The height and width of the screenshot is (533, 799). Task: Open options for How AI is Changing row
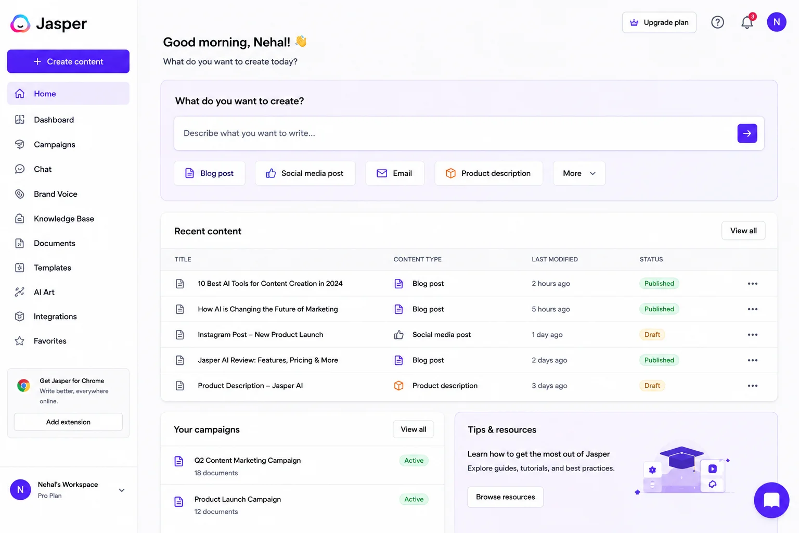point(752,309)
